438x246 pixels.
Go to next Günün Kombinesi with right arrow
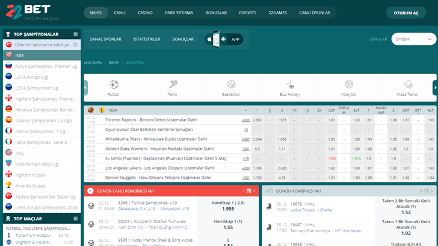coord(432,191)
